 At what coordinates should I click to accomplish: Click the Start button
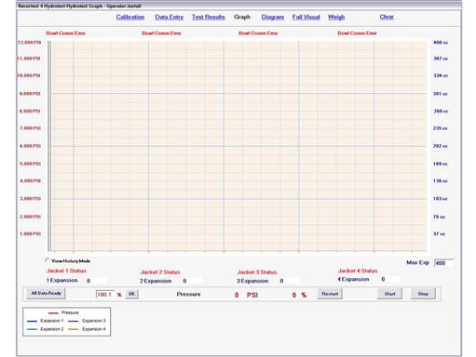click(389, 294)
